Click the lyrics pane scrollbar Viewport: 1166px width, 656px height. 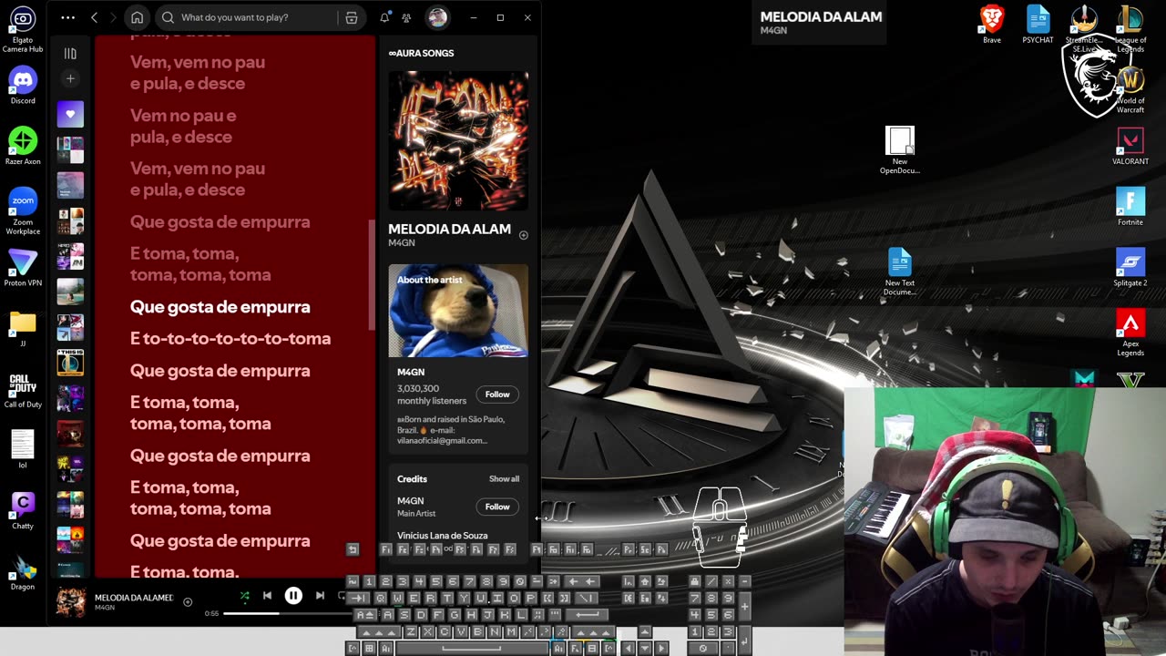point(371,273)
